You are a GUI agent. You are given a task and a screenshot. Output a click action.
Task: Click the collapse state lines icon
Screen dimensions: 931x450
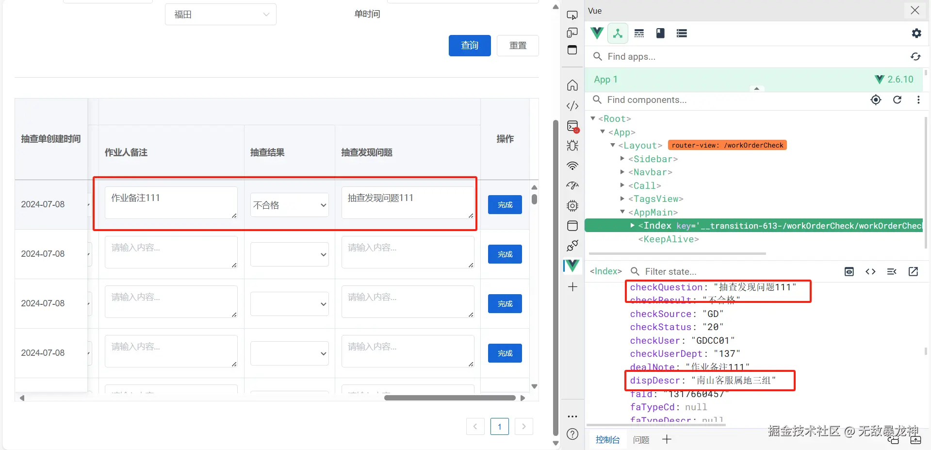point(892,272)
